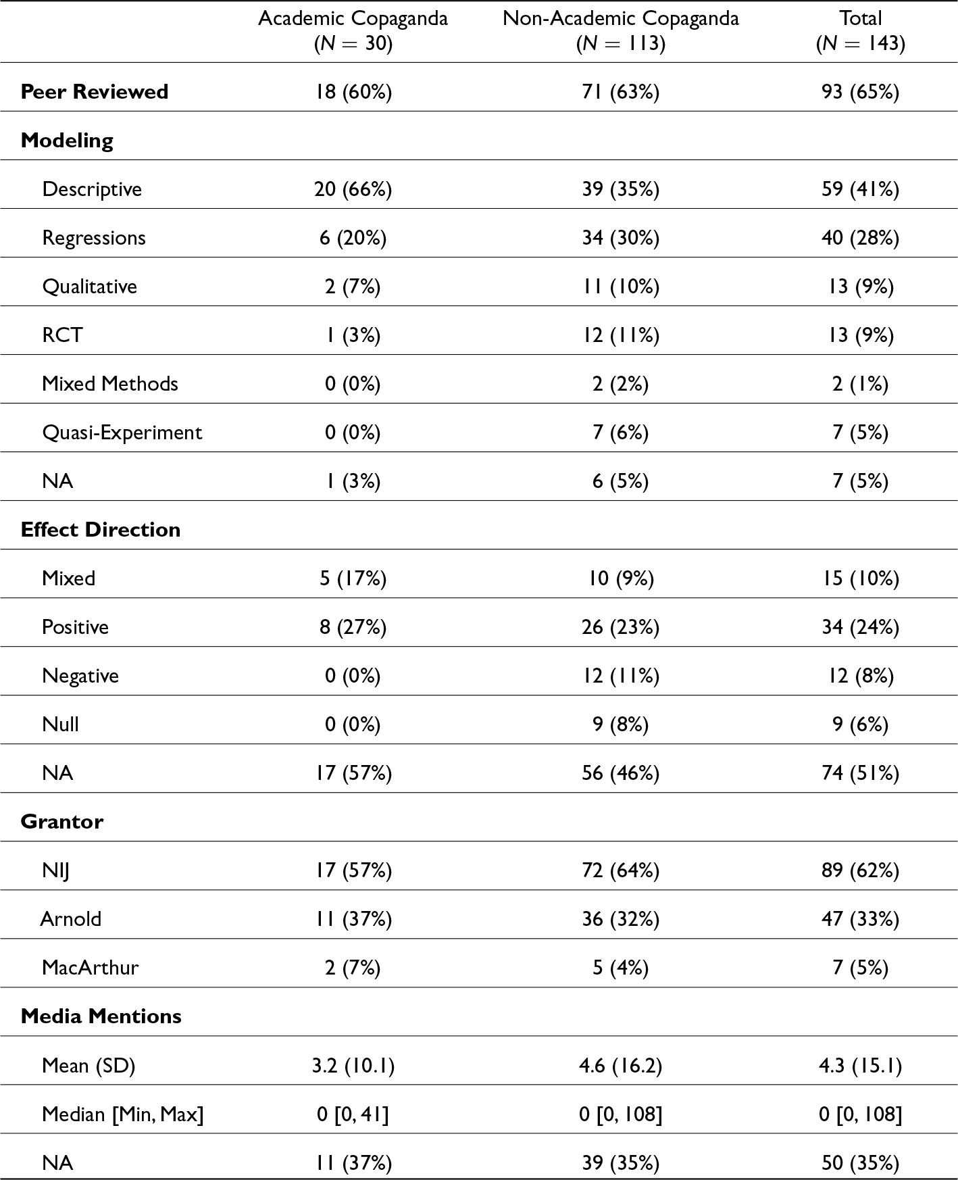This screenshot has height=1180, width=958.
Task: Select the Median [Min, Max] row label
Action: 123,1114
